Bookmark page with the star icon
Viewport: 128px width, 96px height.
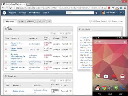click(x=105, y=8)
